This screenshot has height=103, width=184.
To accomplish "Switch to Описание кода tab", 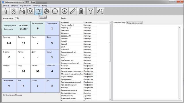I will (x=120, y=23).
